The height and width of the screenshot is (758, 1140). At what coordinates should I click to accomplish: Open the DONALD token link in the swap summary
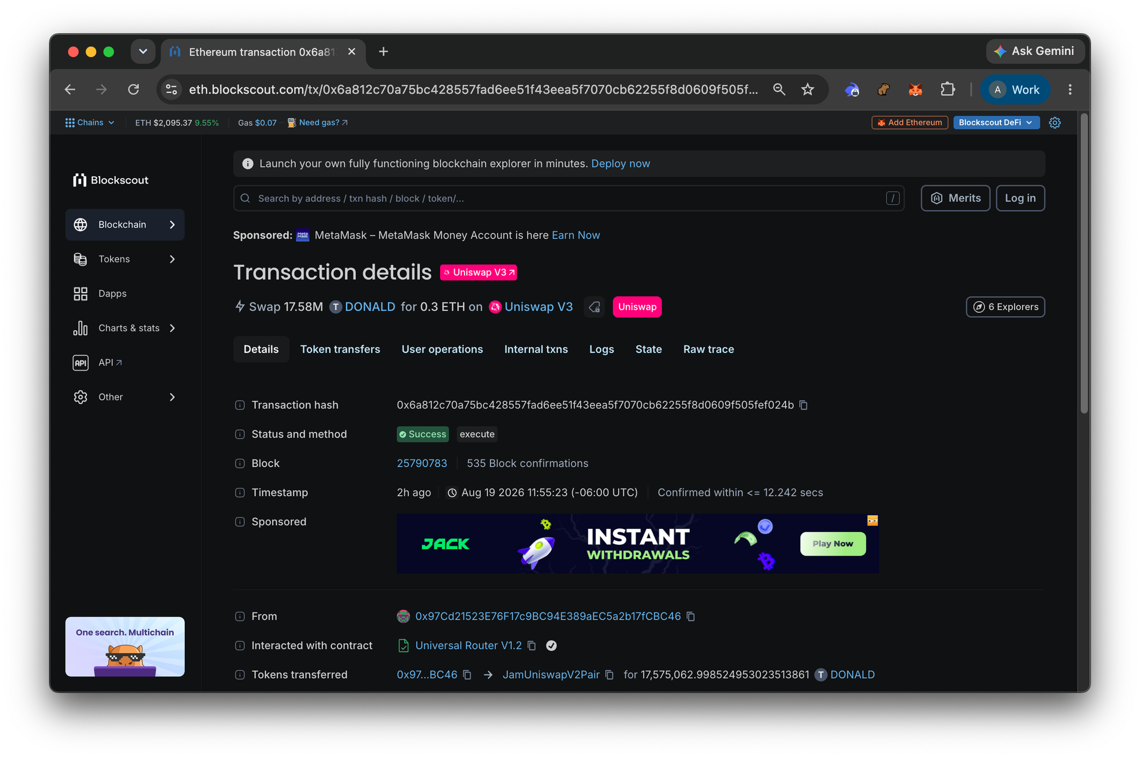click(370, 307)
